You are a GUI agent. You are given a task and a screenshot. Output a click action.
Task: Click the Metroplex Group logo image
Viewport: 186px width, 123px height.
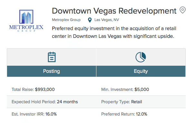26,21
